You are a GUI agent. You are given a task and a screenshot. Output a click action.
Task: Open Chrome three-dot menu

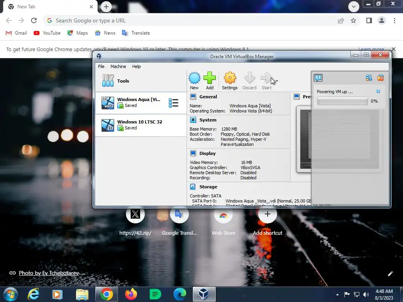(x=394, y=20)
